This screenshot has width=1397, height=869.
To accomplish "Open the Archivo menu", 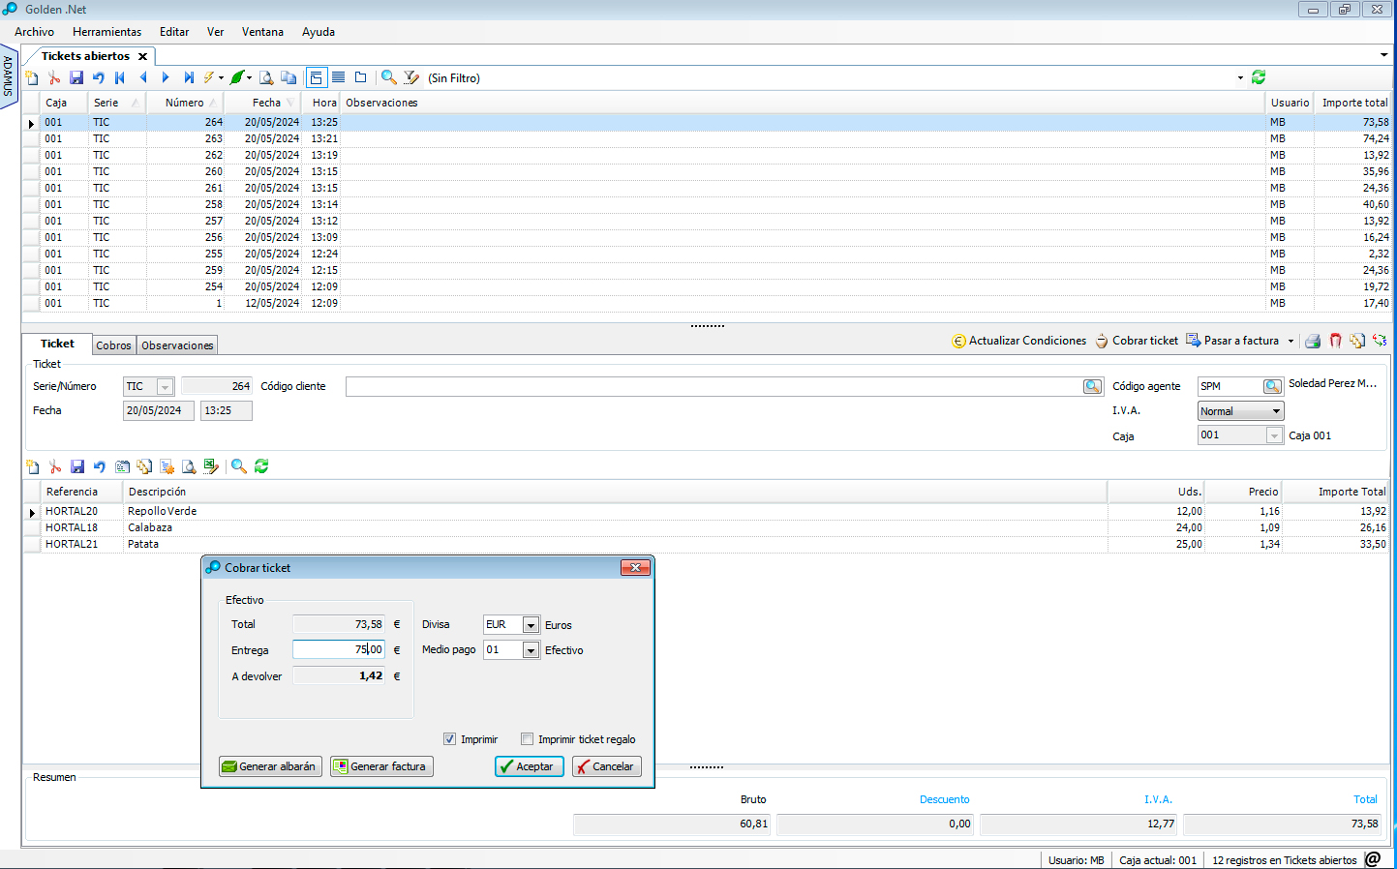I will [34, 32].
